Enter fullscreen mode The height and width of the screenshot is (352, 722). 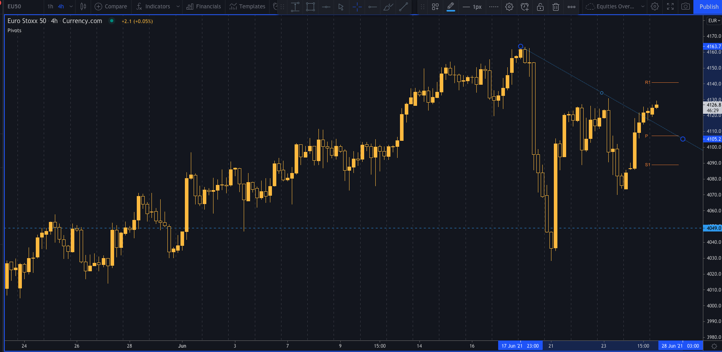point(670,6)
